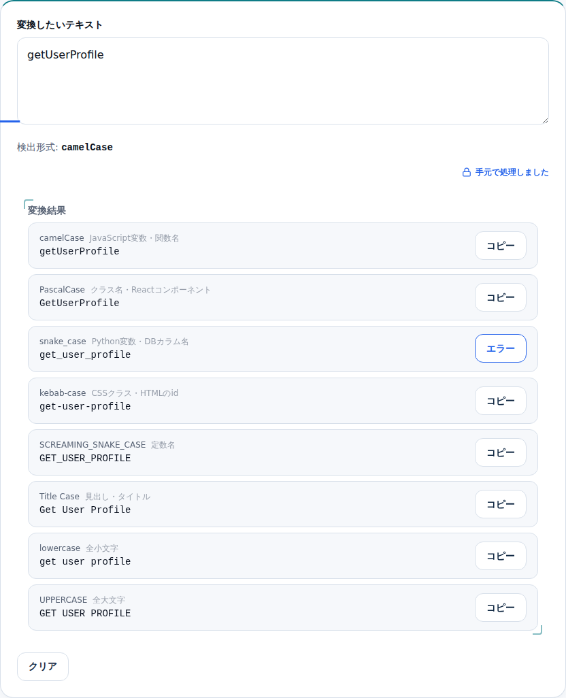566x698 pixels.
Task: Click the lock icon beside 手元で処理しました
Action: tap(466, 172)
